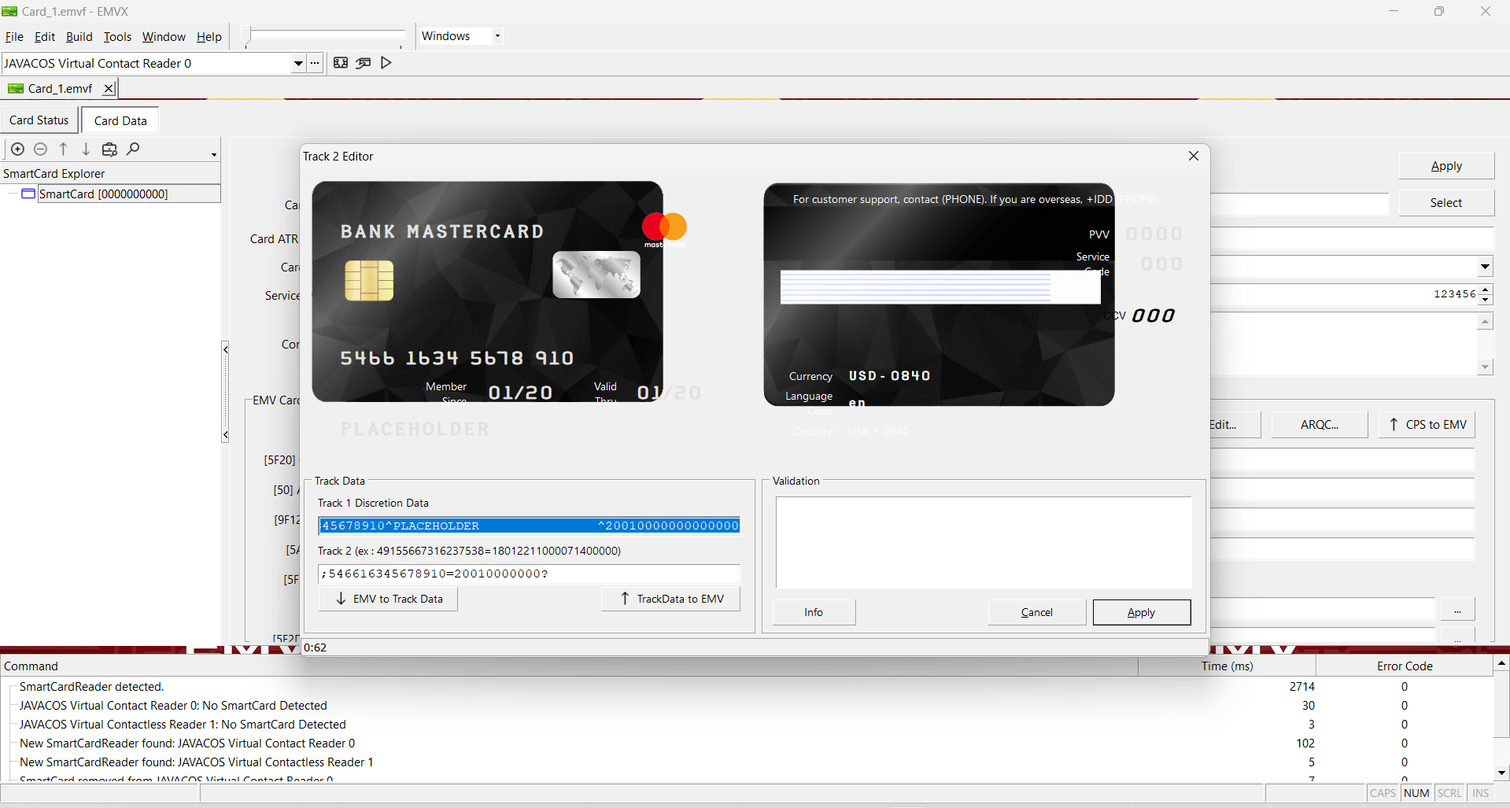Click the card reader icon next to ellipsis button
1510x808 pixels.
340,63
